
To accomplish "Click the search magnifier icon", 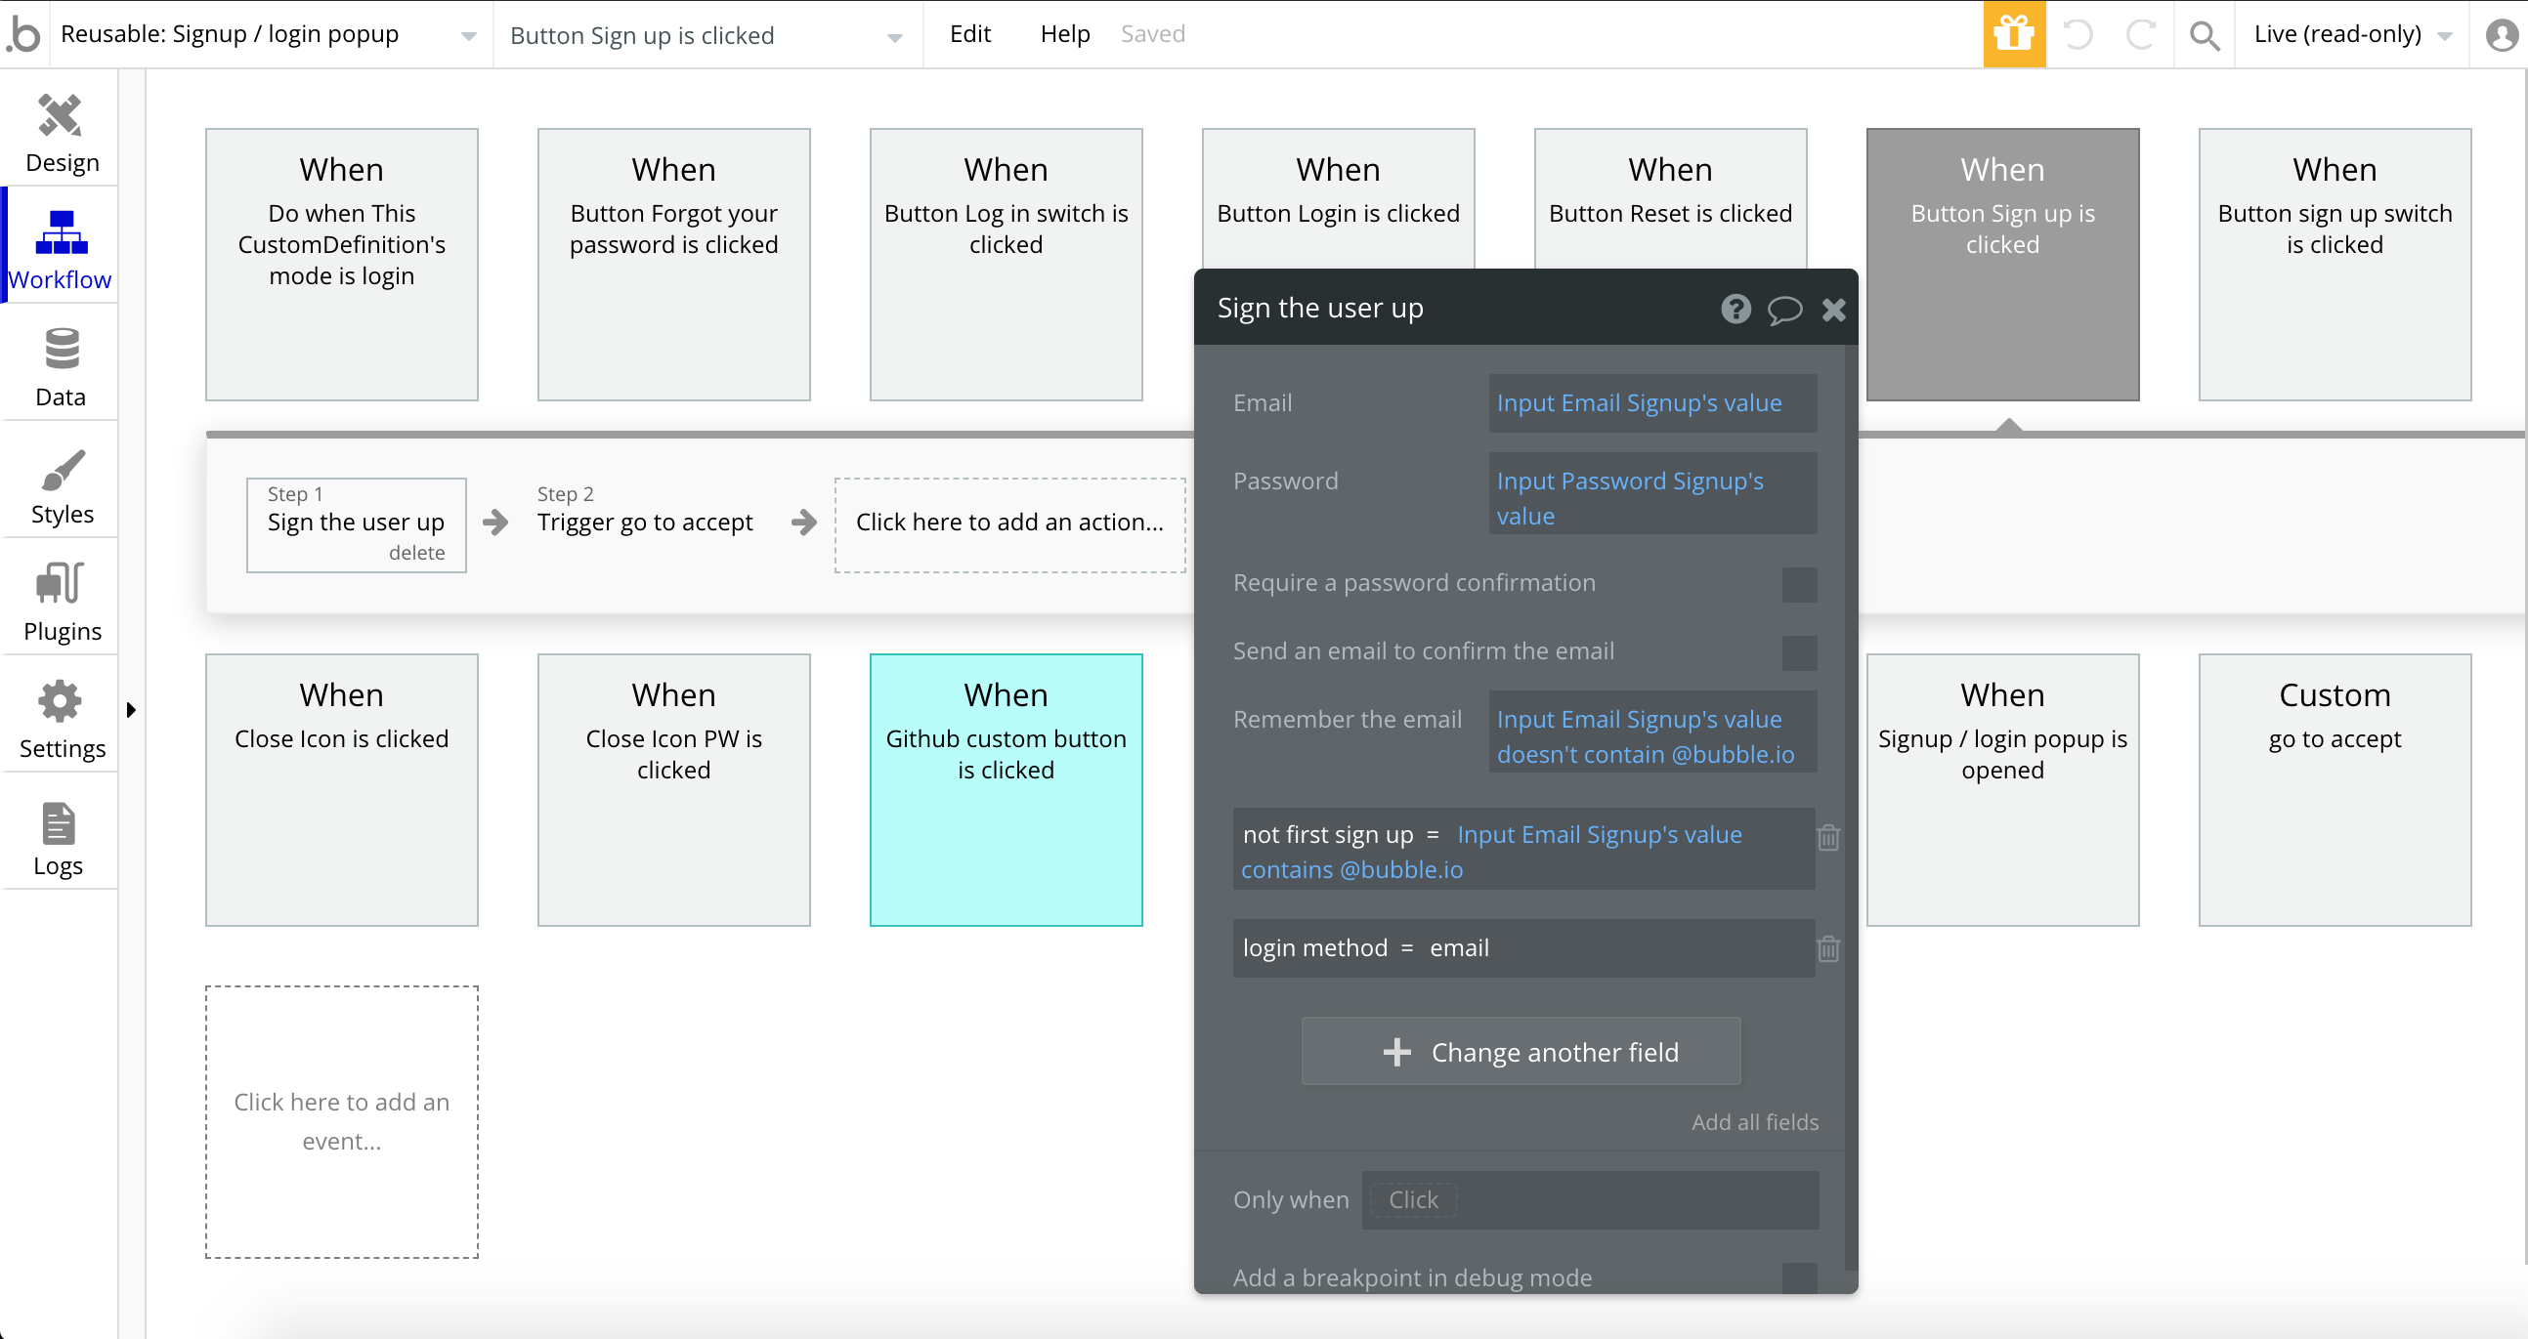I will click(2205, 35).
